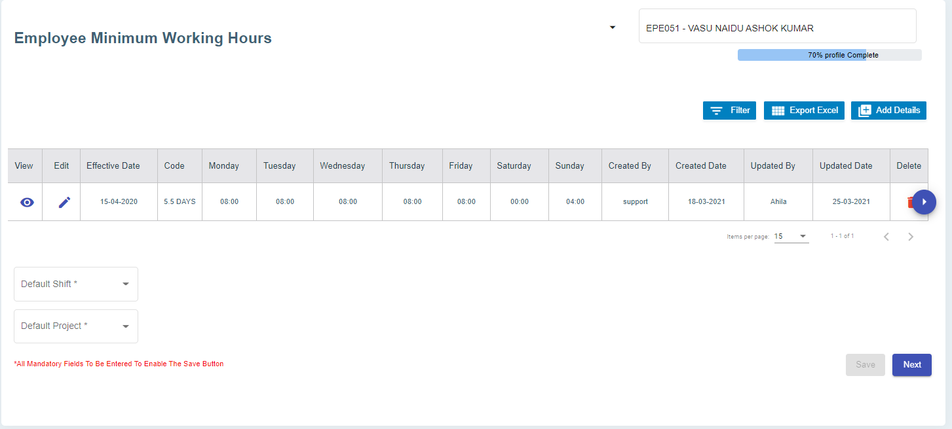Click the employee name selection field

[x=777, y=28]
